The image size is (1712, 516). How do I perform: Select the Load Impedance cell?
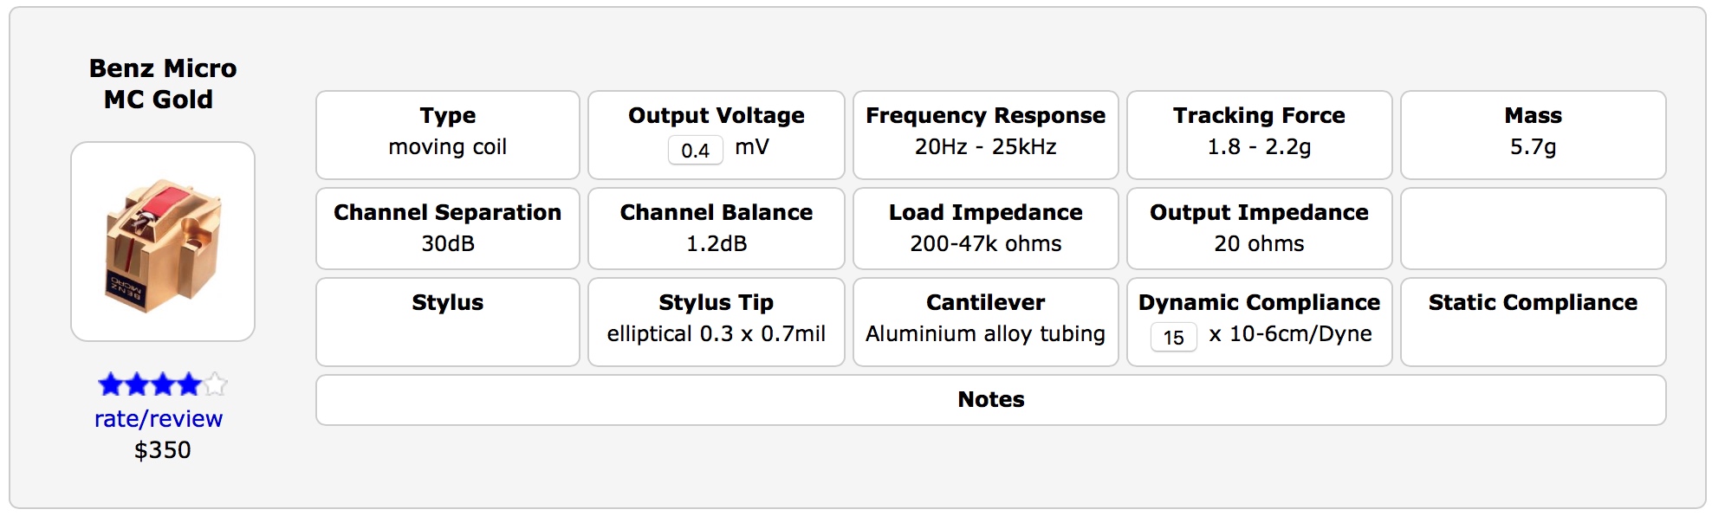985,229
